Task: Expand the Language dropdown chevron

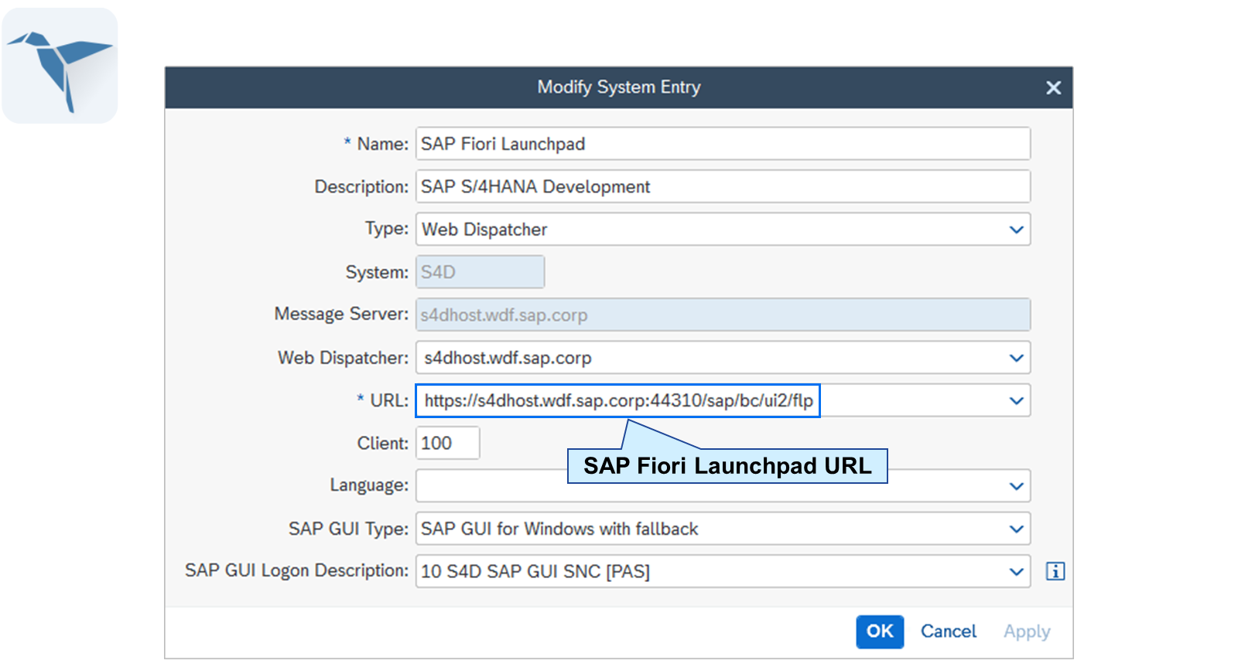Action: [x=1016, y=486]
